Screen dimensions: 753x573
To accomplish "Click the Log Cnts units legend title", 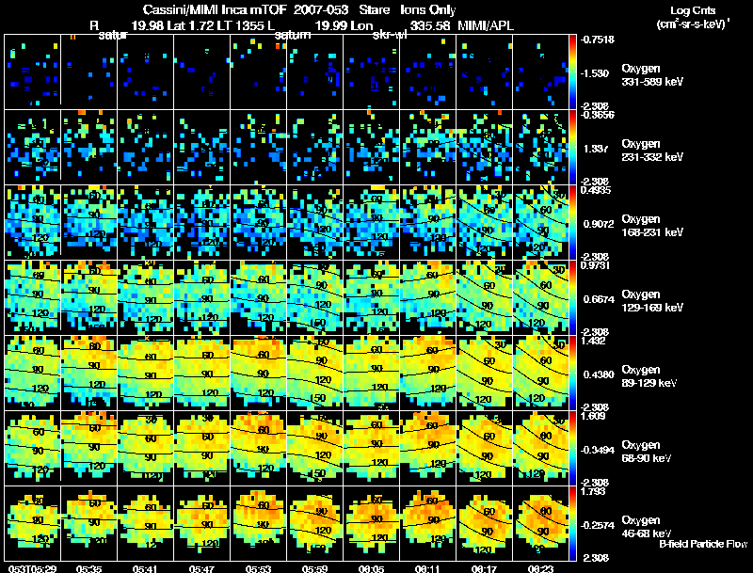I will click(x=693, y=17).
